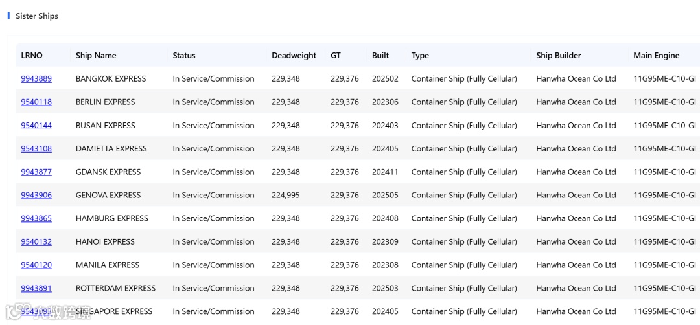Select ship name GENOVA EXPRESS
This screenshot has width=700, height=325.
pos(108,195)
